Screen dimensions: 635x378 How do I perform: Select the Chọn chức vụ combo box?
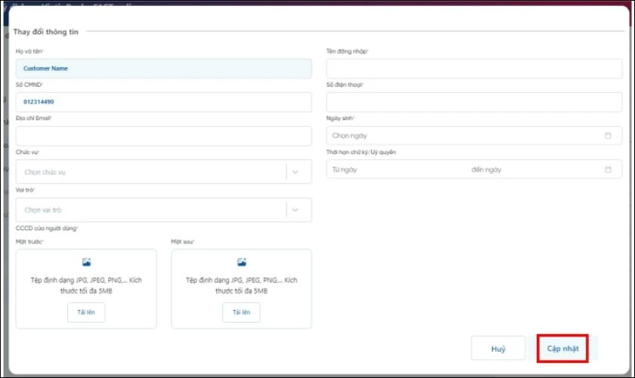[163, 172]
